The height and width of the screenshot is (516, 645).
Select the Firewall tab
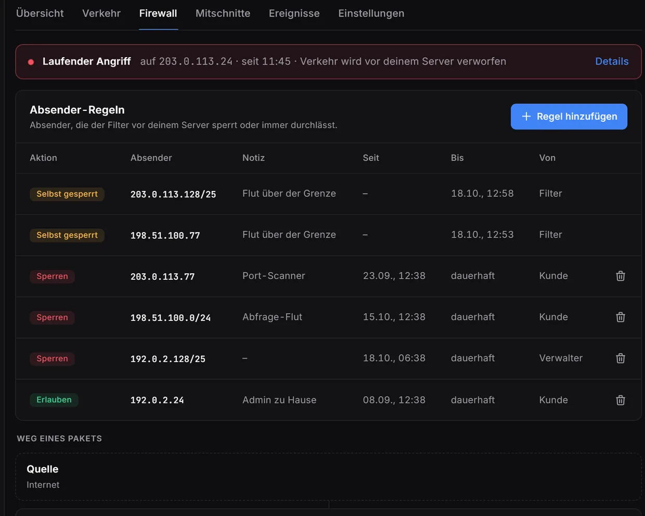pos(158,14)
